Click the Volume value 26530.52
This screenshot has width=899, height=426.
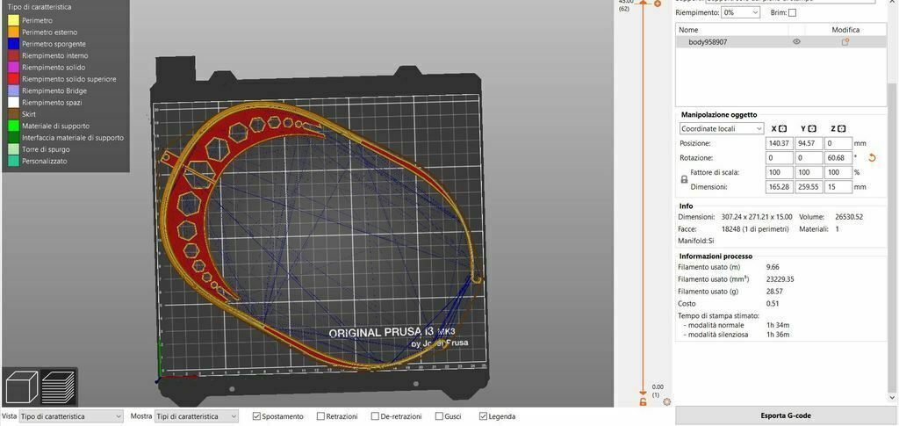point(847,217)
